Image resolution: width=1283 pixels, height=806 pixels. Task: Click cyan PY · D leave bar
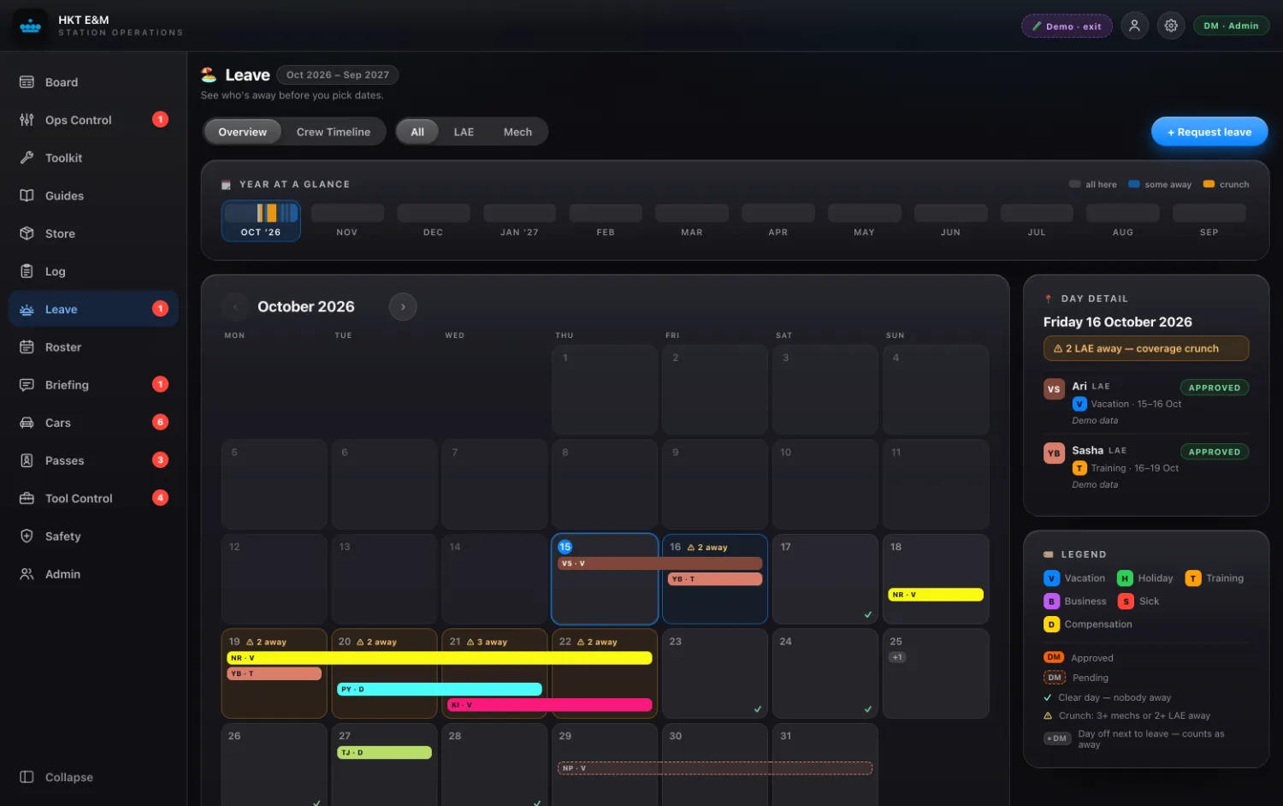[440, 689]
